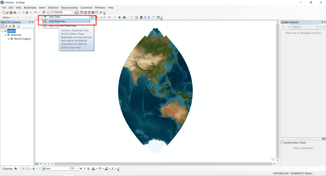Open the Selection menu
326x176 pixels.
tap(53, 8)
